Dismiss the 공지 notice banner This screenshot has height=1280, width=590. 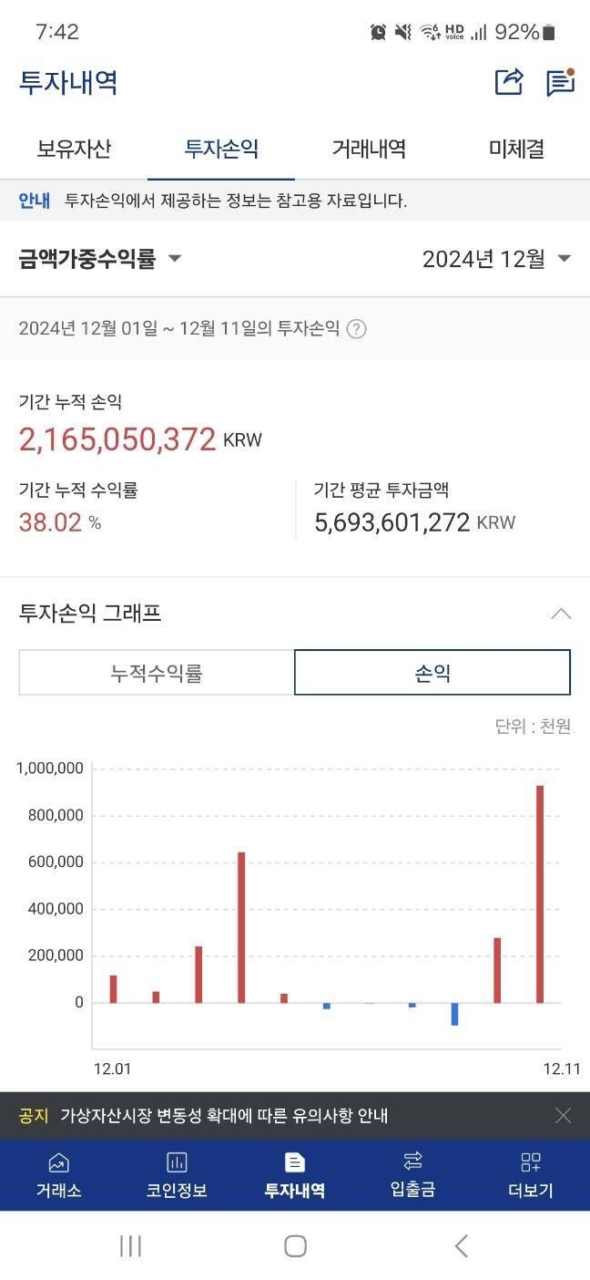(563, 1115)
